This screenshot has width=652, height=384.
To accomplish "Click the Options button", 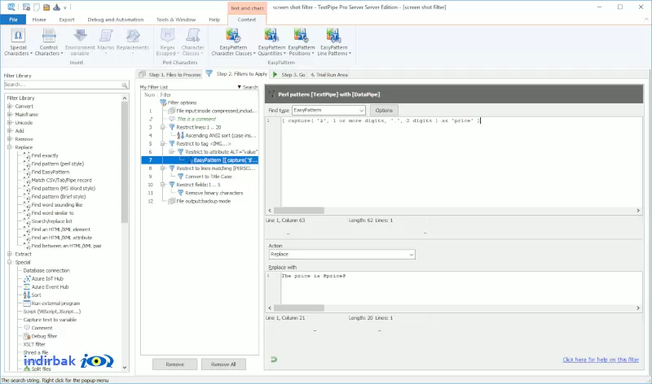I will coord(384,111).
